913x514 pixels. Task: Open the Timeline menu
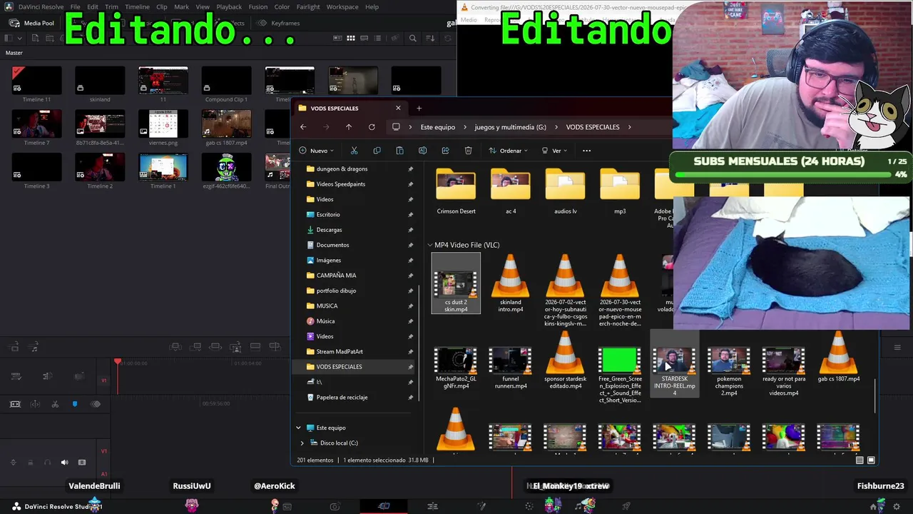(x=137, y=7)
